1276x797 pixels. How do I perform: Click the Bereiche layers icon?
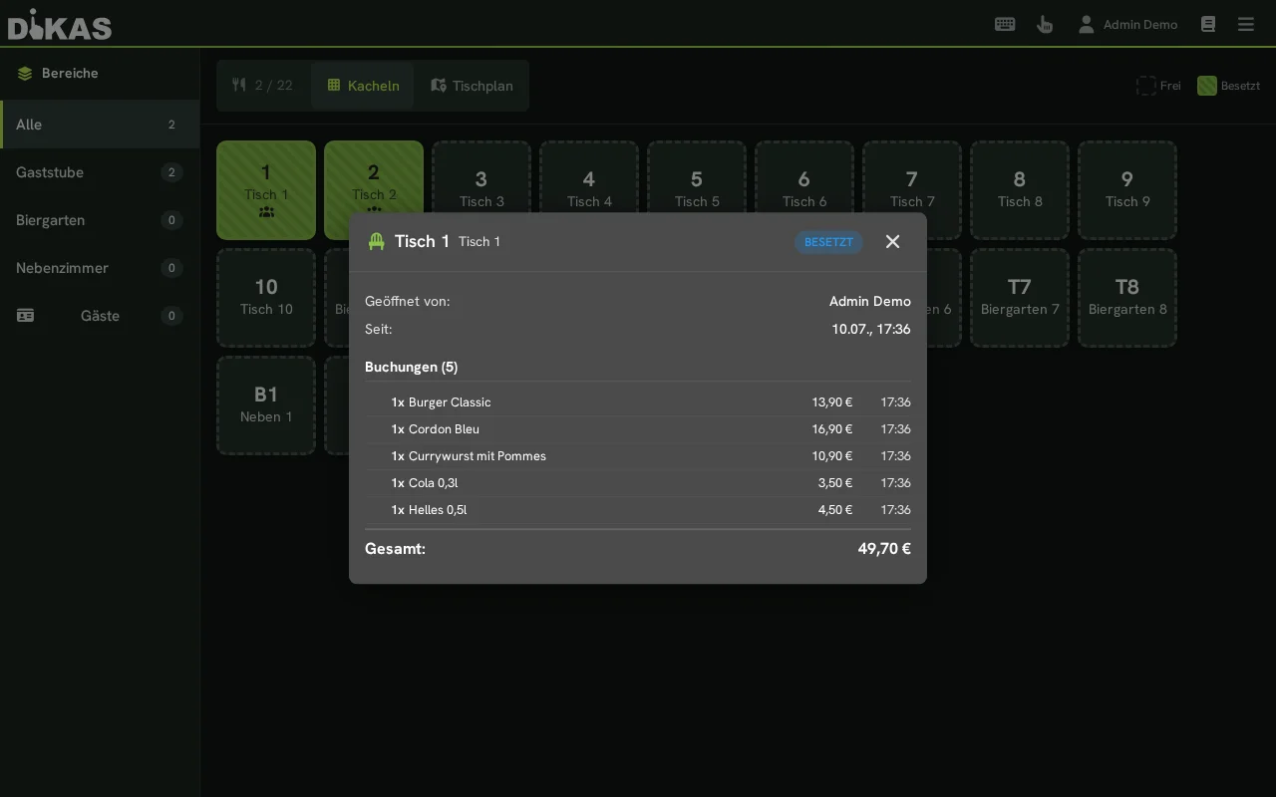(25, 73)
